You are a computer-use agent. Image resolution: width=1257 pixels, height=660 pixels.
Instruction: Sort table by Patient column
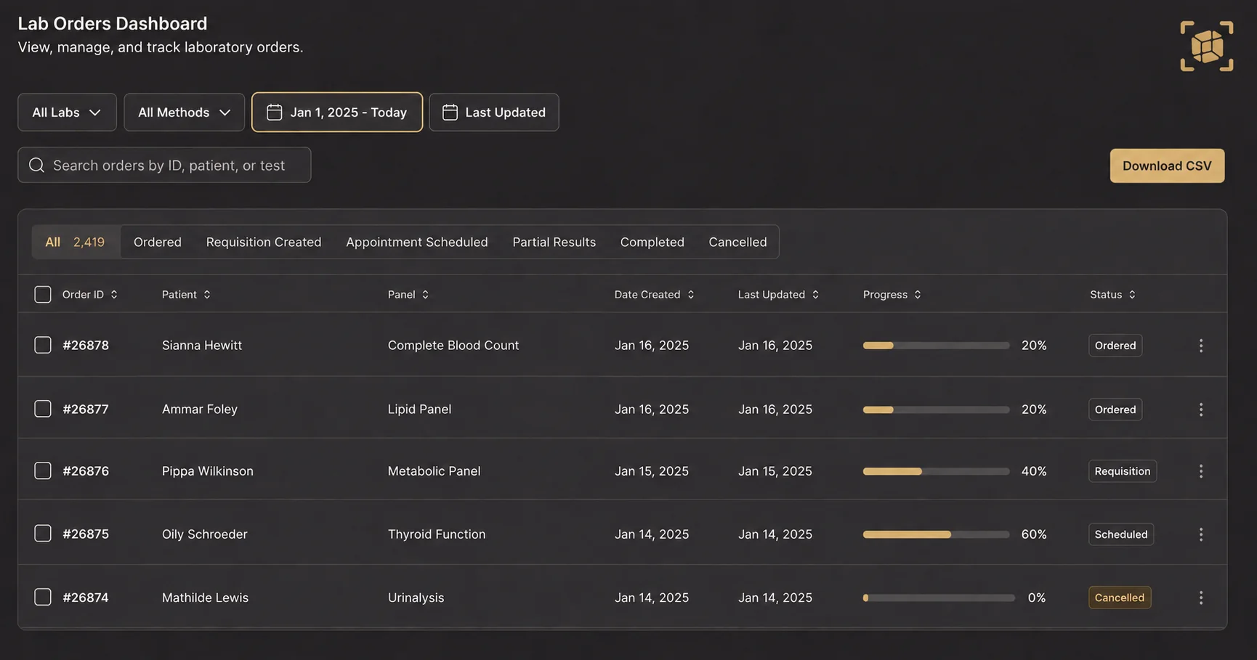pyautogui.click(x=186, y=295)
